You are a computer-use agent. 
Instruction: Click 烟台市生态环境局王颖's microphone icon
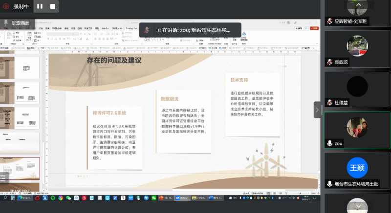(x=329, y=184)
